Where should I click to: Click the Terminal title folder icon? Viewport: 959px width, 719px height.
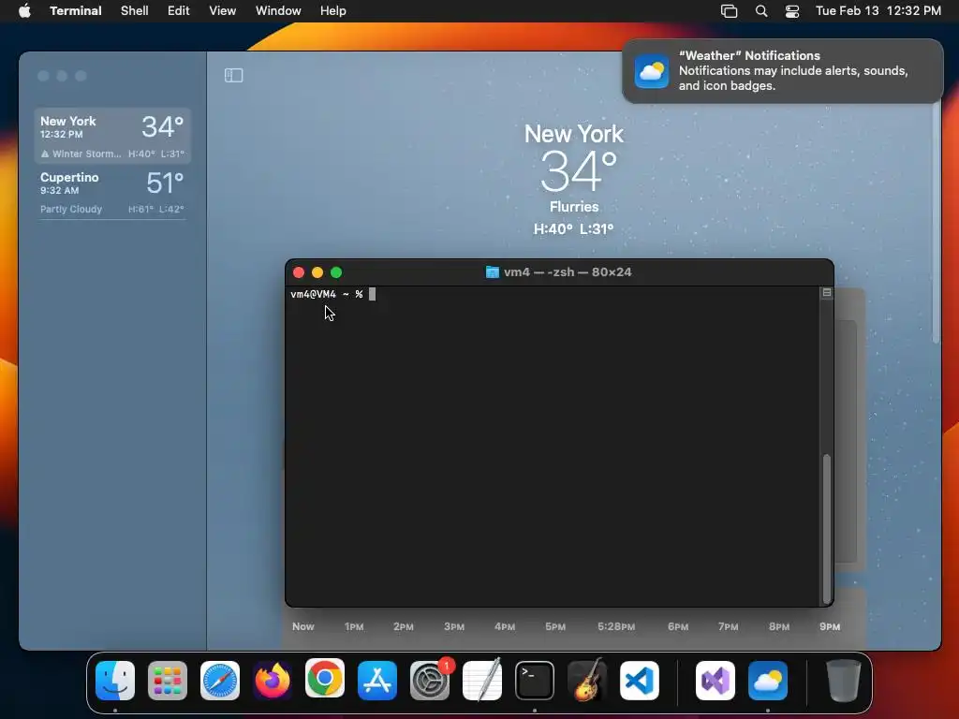pos(493,272)
